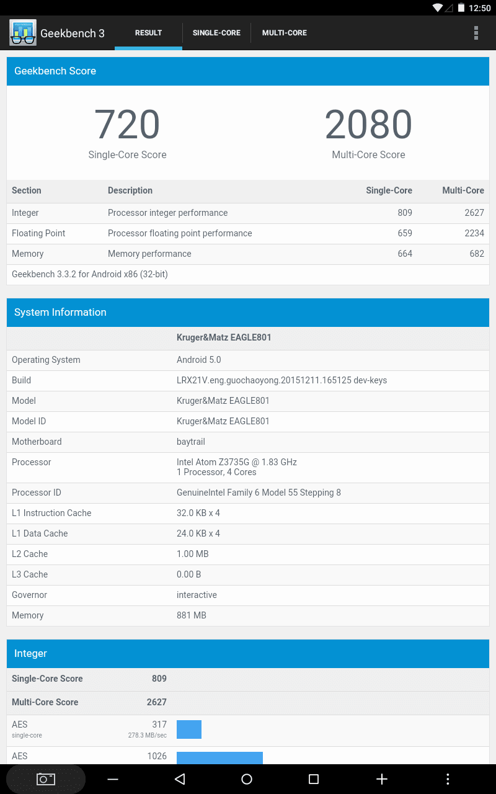Image resolution: width=496 pixels, height=794 pixels.
Task: Tap the Geekbench Score section header
Action: pyautogui.click(x=248, y=71)
